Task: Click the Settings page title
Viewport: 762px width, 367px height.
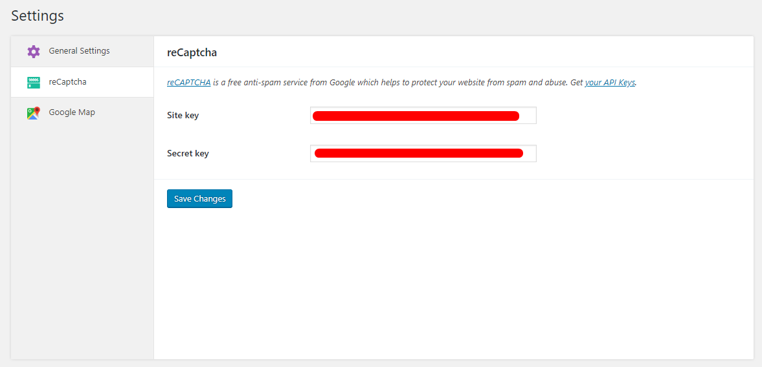Action: coord(38,16)
